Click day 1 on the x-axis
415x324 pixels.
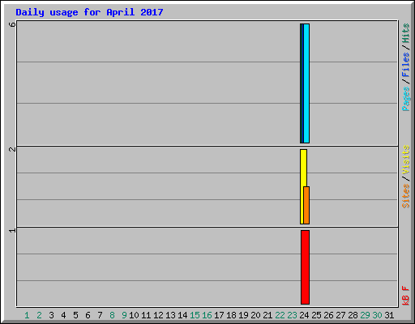[x=27, y=315]
